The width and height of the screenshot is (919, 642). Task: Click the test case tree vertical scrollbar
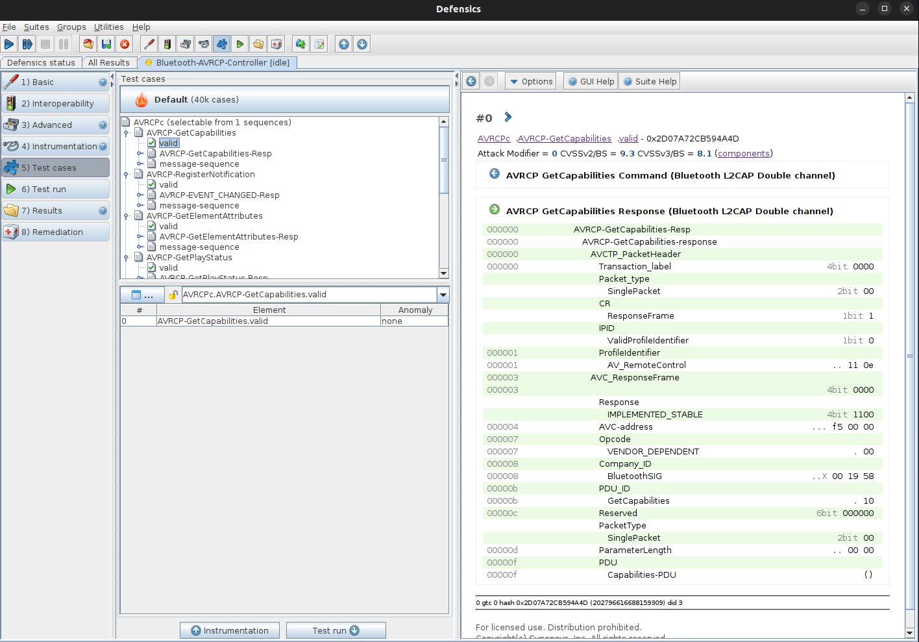444,160
